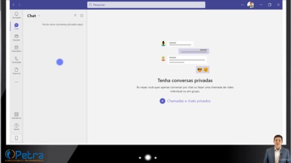This screenshot has width=291, height=163.
Task: Open Equipes teams section
Action: 16,37
